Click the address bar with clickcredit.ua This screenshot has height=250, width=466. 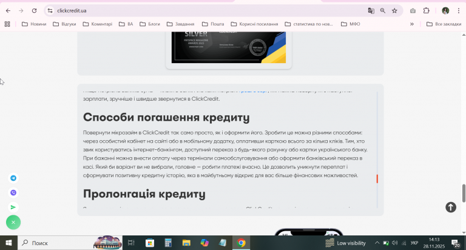[x=208, y=11]
